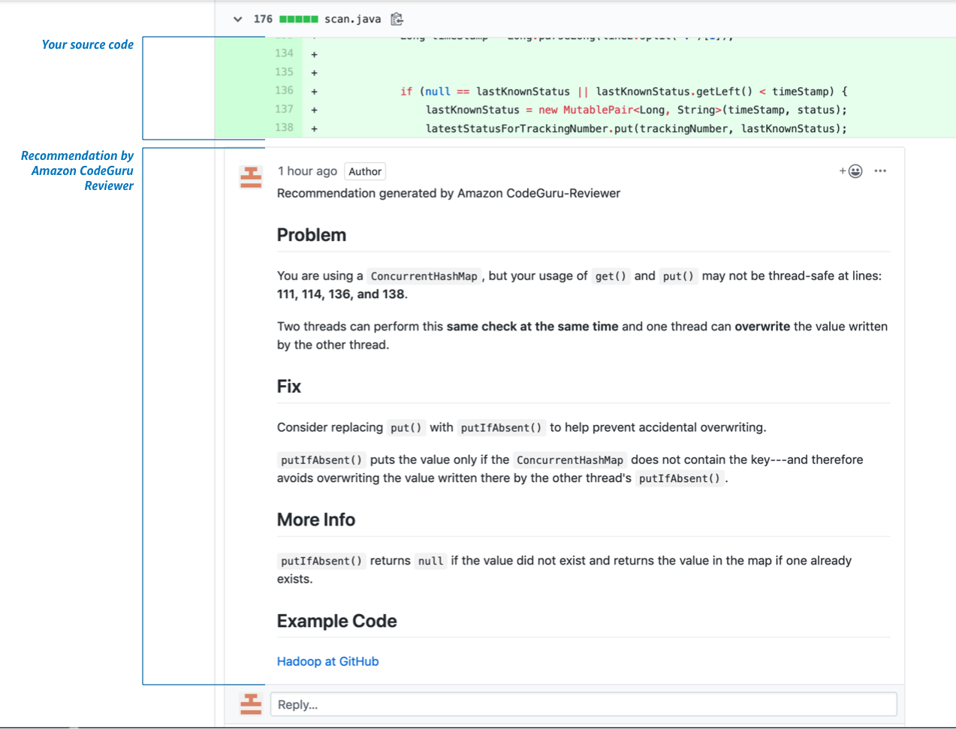Click in the Reply... input field
This screenshot has height=729, width=956.
point(584,704)
